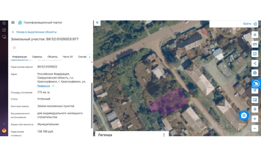Open the Объекты tab
Image resolution: width=261 pixels, height=147 pixels.
53,57
